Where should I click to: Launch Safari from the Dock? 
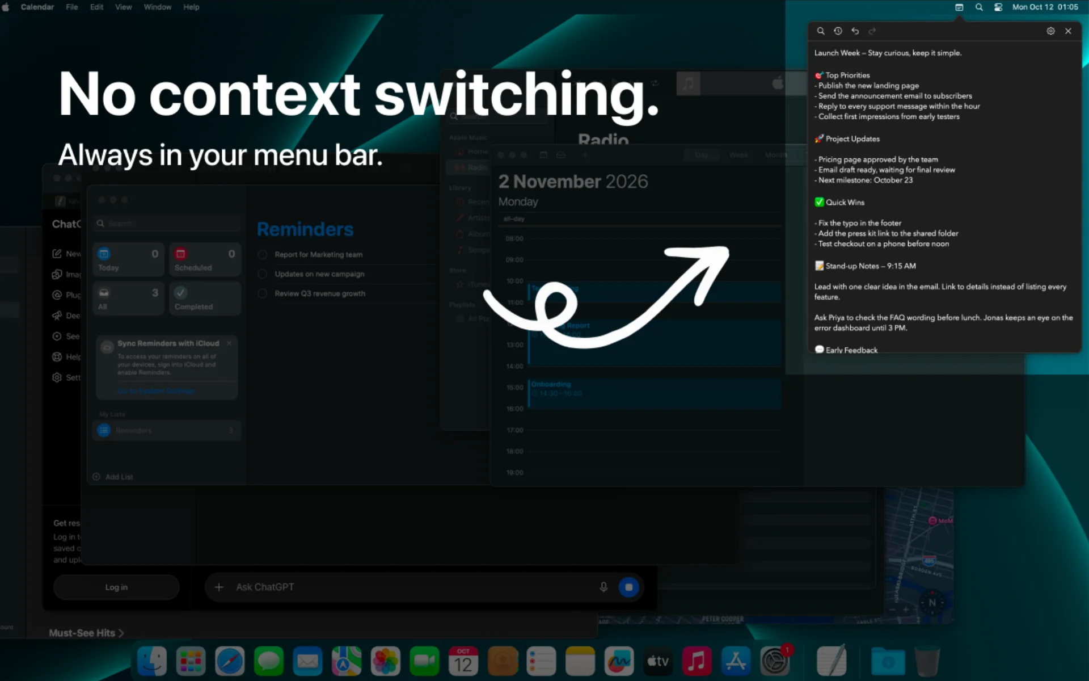230,661
